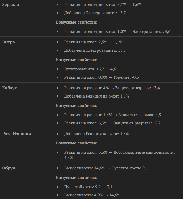The width and height of the screenshot is (183, 199).
Task: Click the line "Пулестойкость: 9,1 → 3,1"
Action: pos(88,187)
